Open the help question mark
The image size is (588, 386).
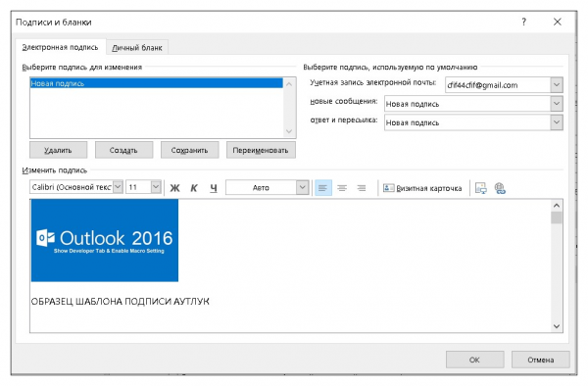pyautogui.click(x=524, y=23)
